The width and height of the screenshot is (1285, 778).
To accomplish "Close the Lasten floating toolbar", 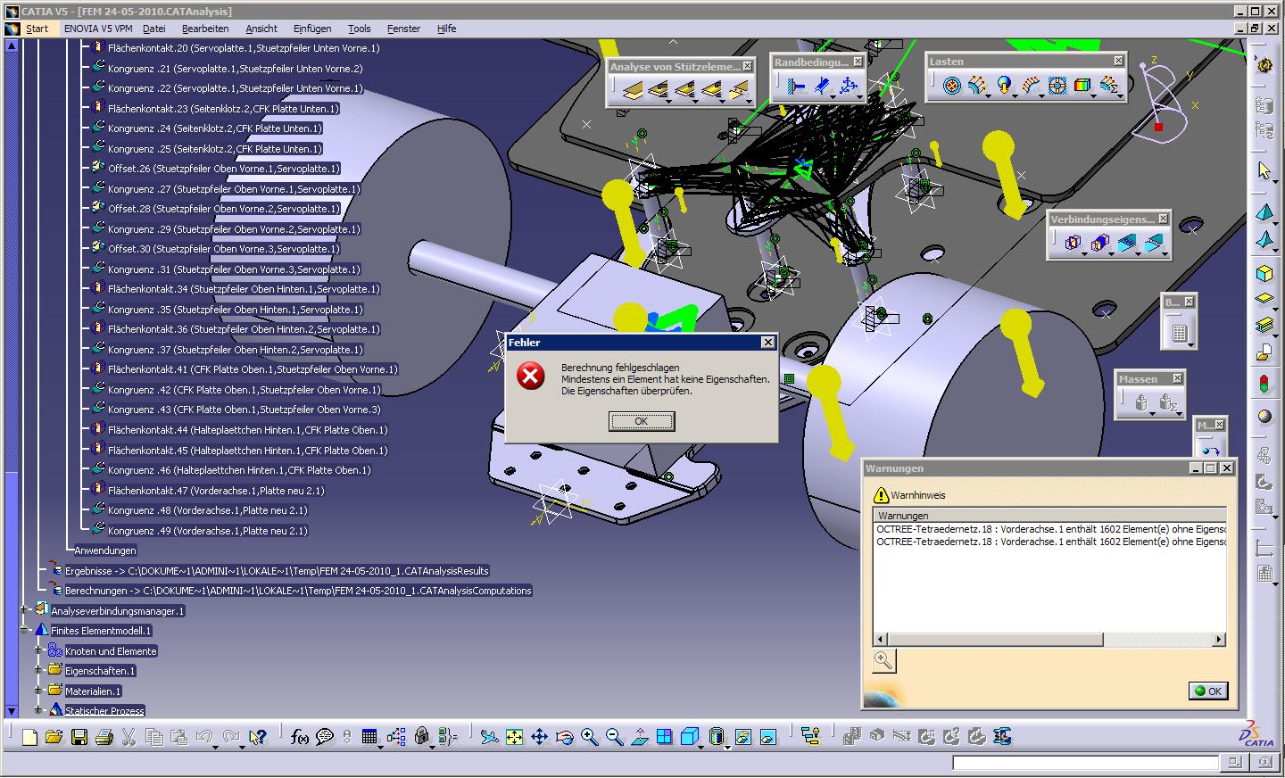I will [x=1117, y=61].
